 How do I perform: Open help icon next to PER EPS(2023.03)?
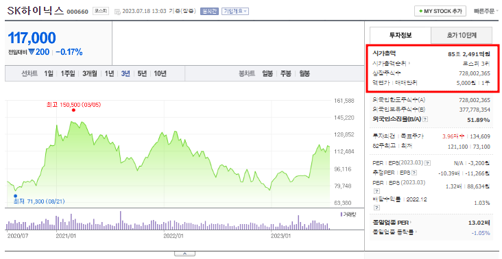pos(428,163)
